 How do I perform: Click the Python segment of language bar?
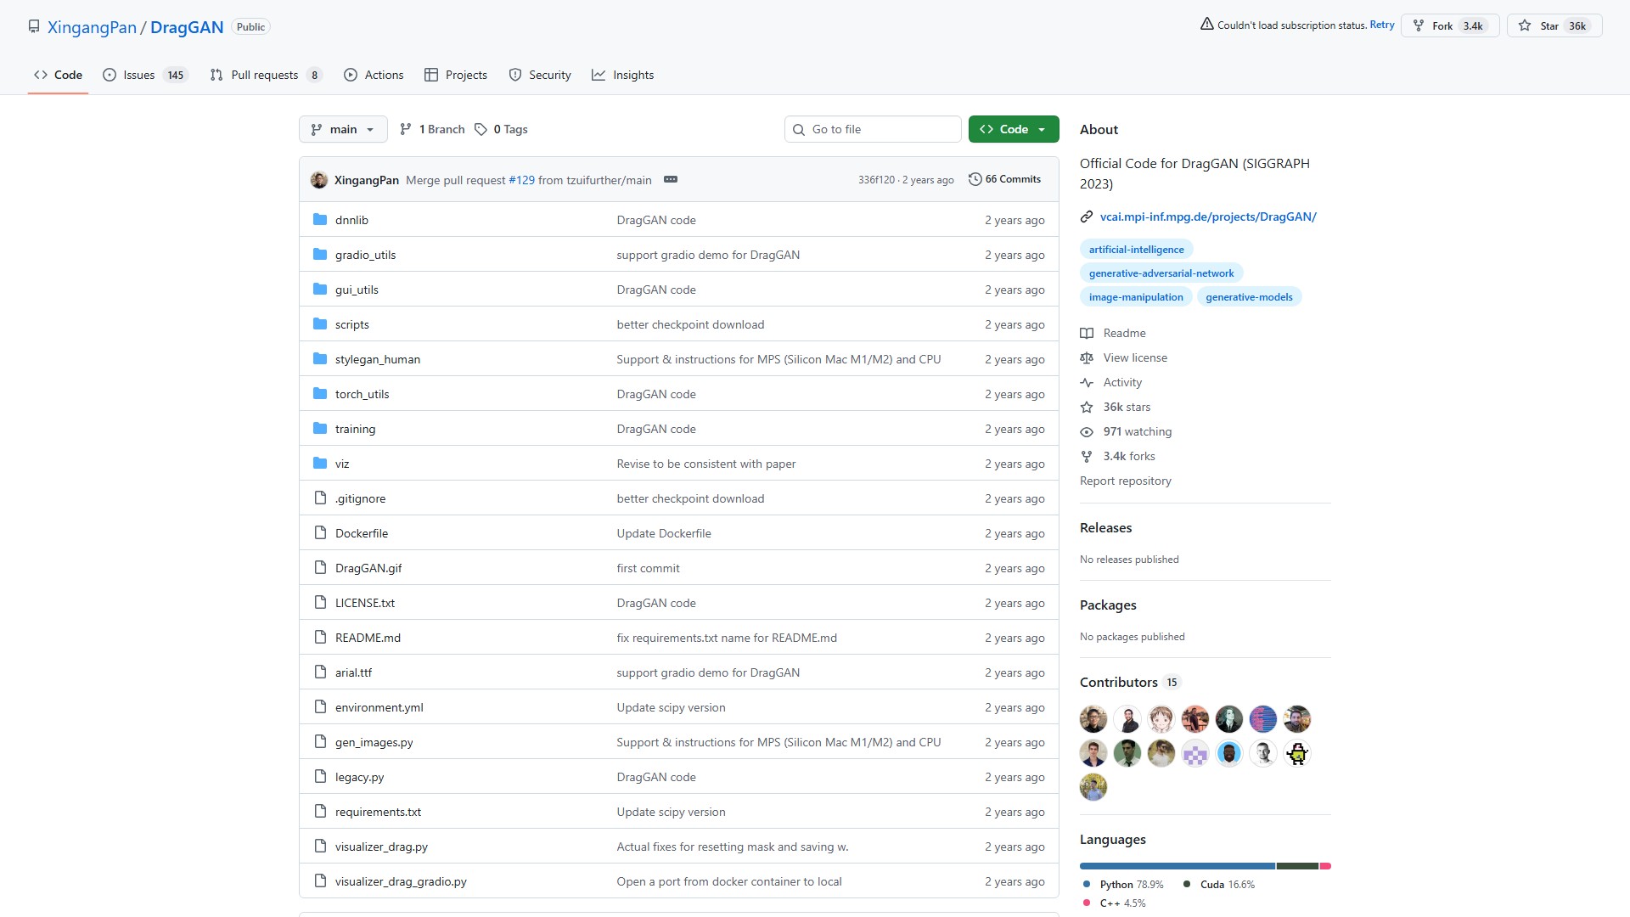1177,866
